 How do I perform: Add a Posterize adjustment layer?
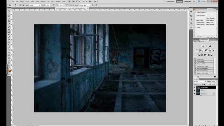click(x=202, y=55)
